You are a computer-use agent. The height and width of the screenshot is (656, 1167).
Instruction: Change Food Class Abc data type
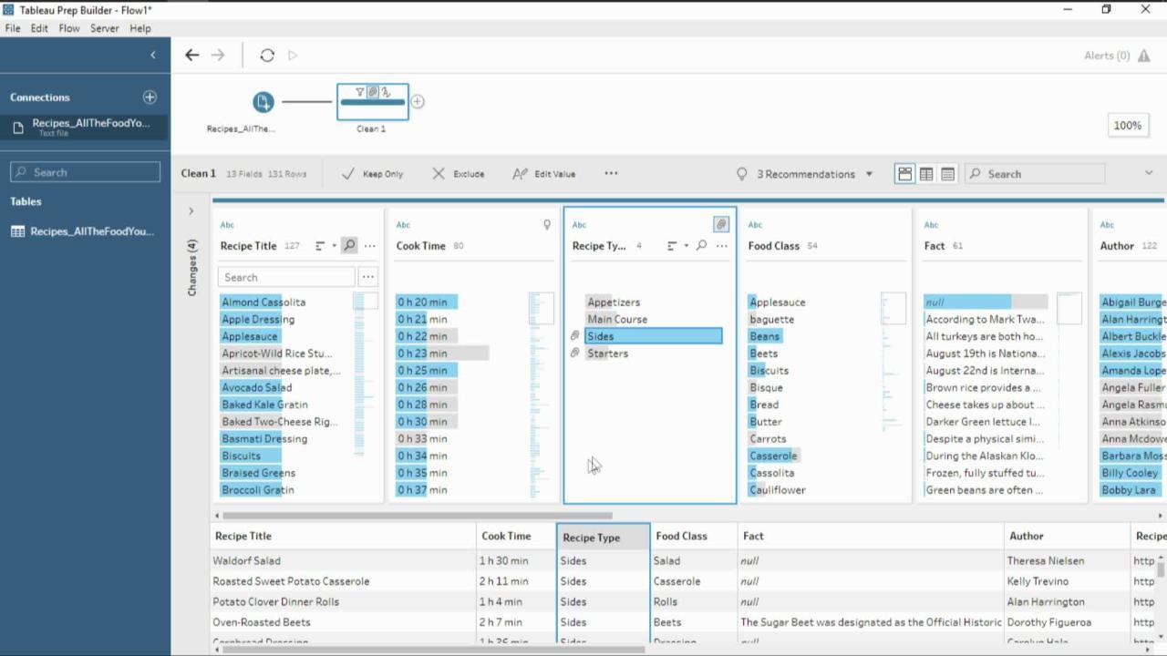(755, 225)
